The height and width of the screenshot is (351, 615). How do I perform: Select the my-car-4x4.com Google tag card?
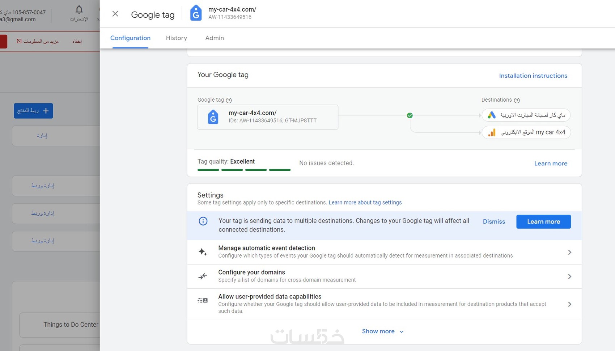(x=268, y=117)
